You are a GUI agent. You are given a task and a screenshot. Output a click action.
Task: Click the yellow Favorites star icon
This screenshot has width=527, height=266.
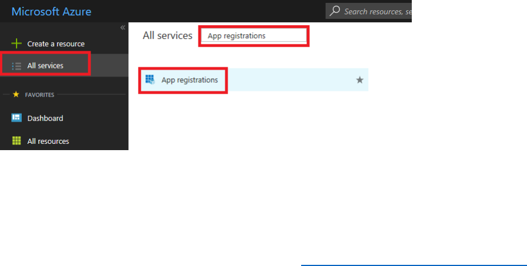coord(16,95)
